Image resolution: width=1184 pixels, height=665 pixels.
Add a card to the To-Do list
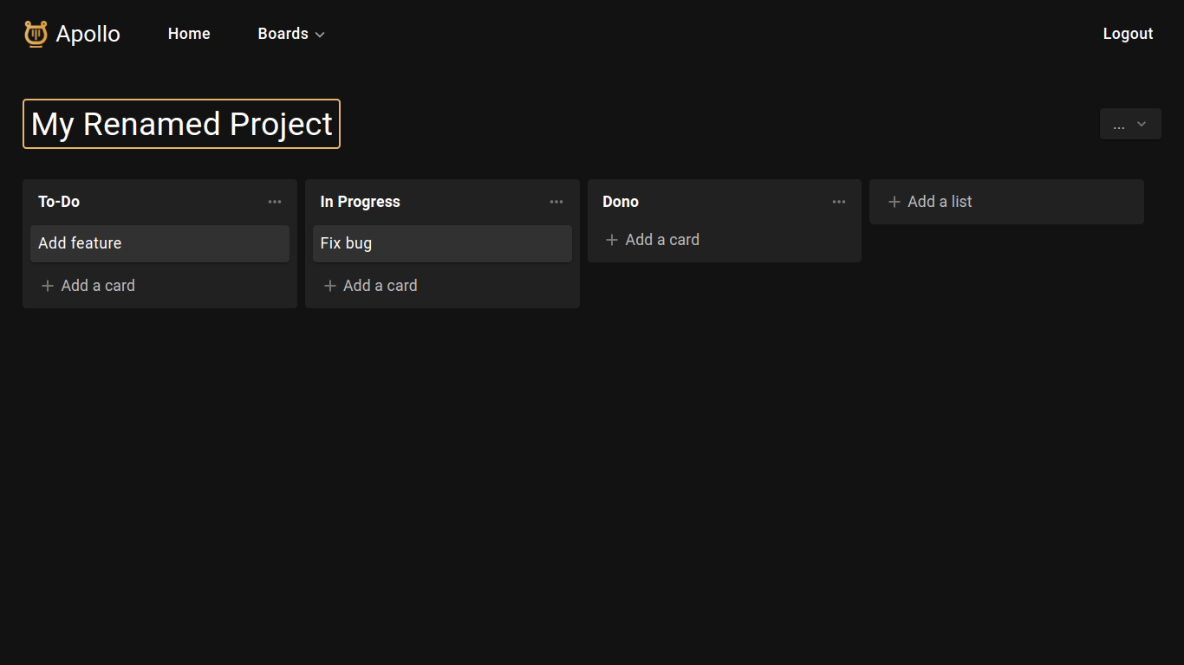[x=88, y=286]
